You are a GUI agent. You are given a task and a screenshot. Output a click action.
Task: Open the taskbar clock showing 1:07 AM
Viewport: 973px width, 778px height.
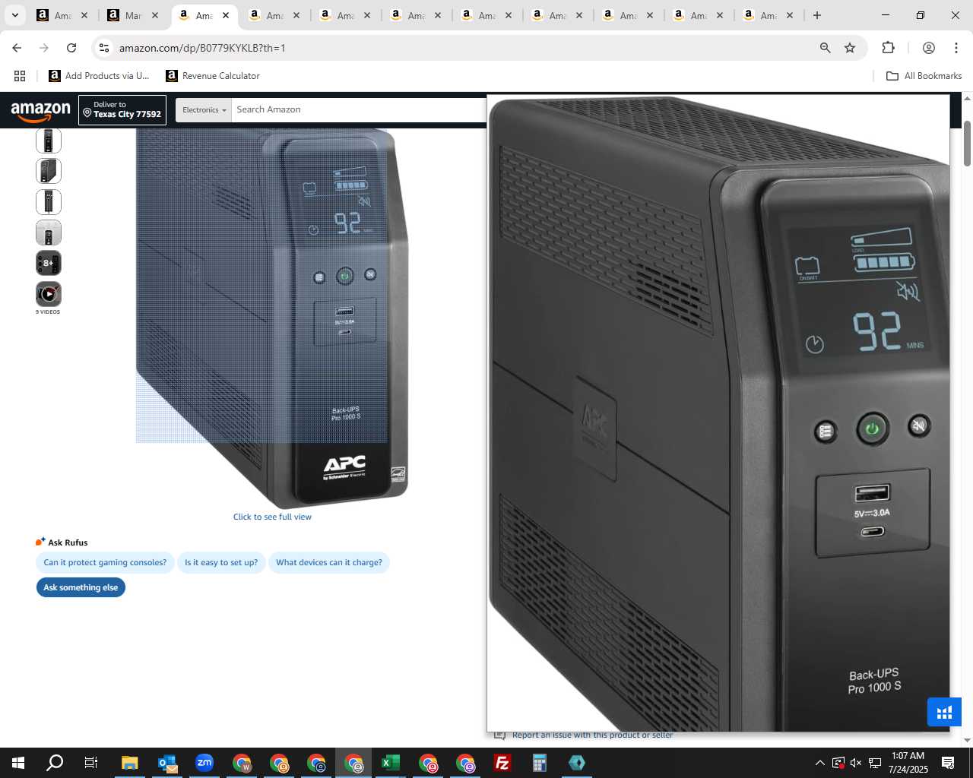908,763
